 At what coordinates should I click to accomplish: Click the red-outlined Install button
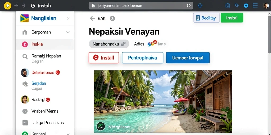point(104,58)
